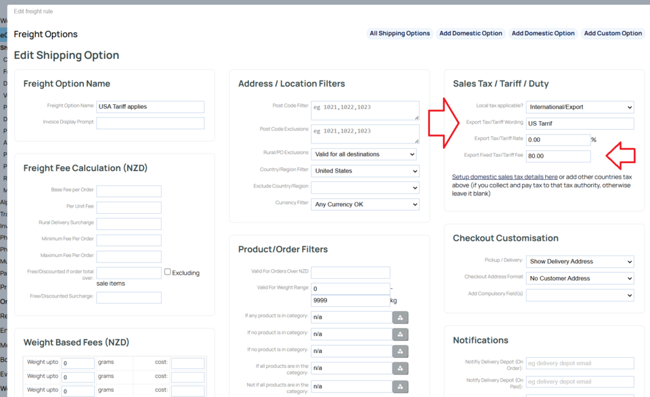The image size is (650, 397).
Task: Select the Post Code Filter text area
Action: point(365,110)
